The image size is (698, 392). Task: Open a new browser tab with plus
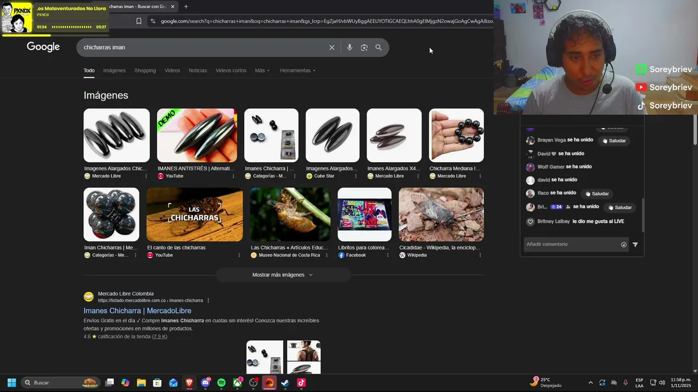pos(186,7)
